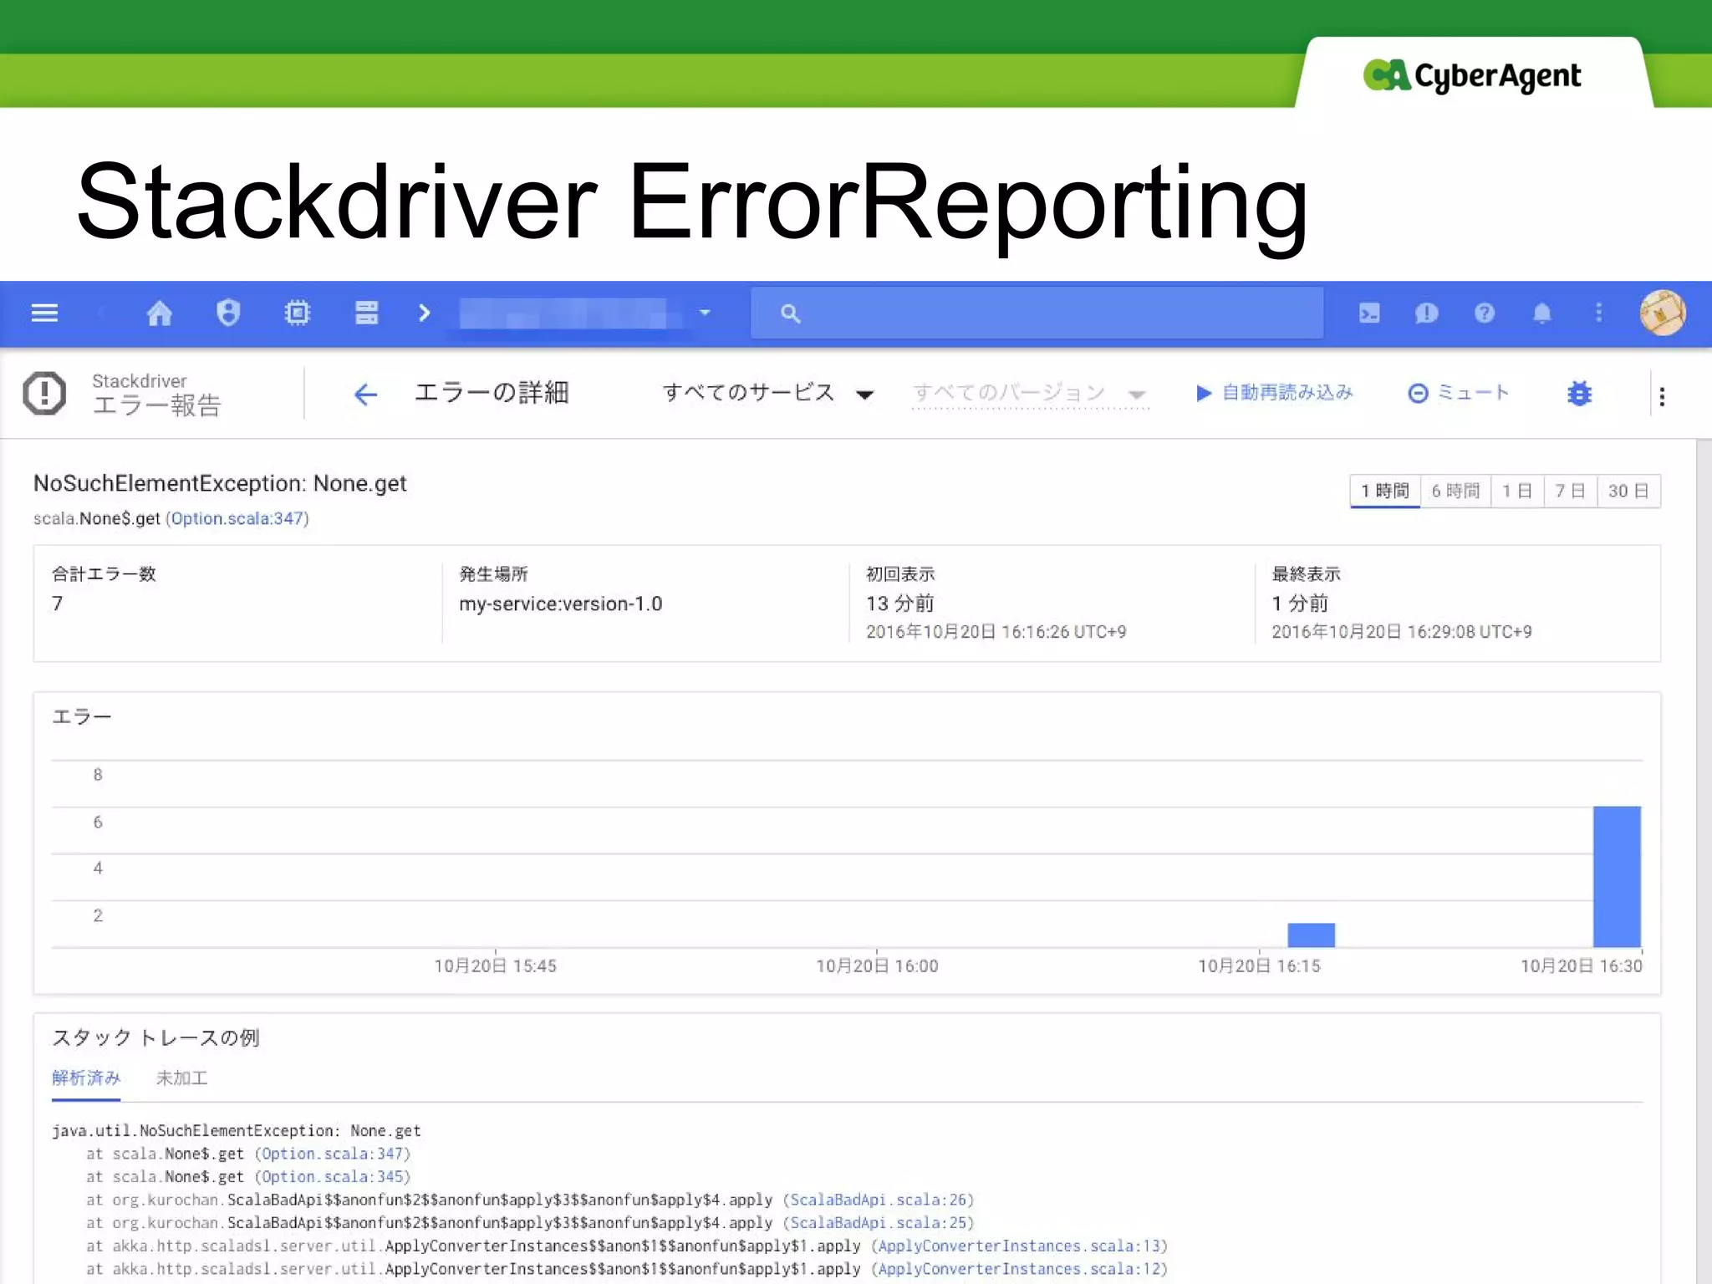Click the search magnifier icon
Screen dimensions: 1712x1284
[790, 313]
